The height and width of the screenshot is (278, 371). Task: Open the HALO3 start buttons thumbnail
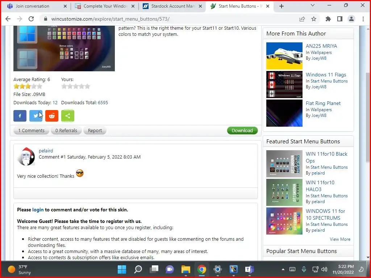[x=284, y=193]
